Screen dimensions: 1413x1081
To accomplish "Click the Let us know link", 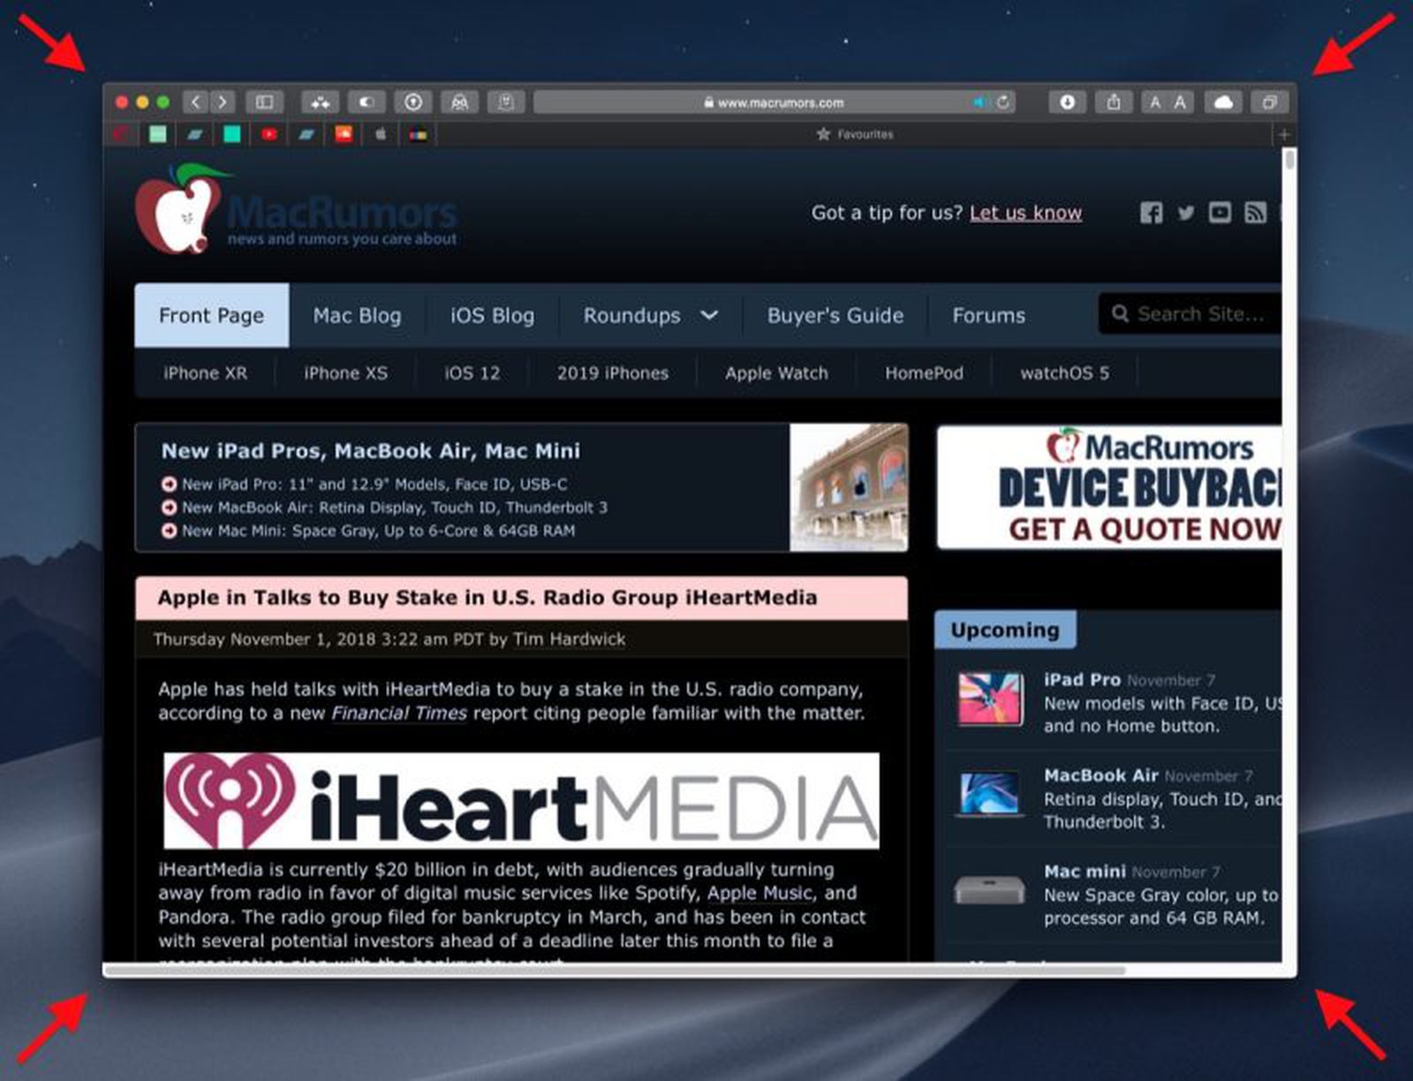I will click(1025, 213).
